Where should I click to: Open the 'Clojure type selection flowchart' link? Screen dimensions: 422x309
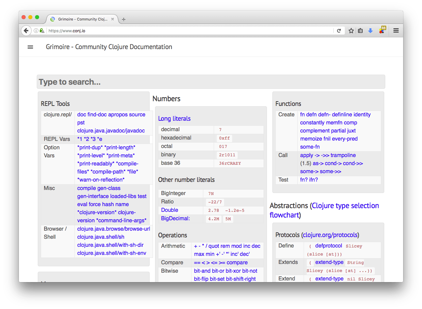click(x=324, y=210)
